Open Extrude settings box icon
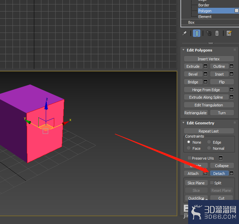The height and width of the screenshot is (224, 239). click(x=205, y=66)
